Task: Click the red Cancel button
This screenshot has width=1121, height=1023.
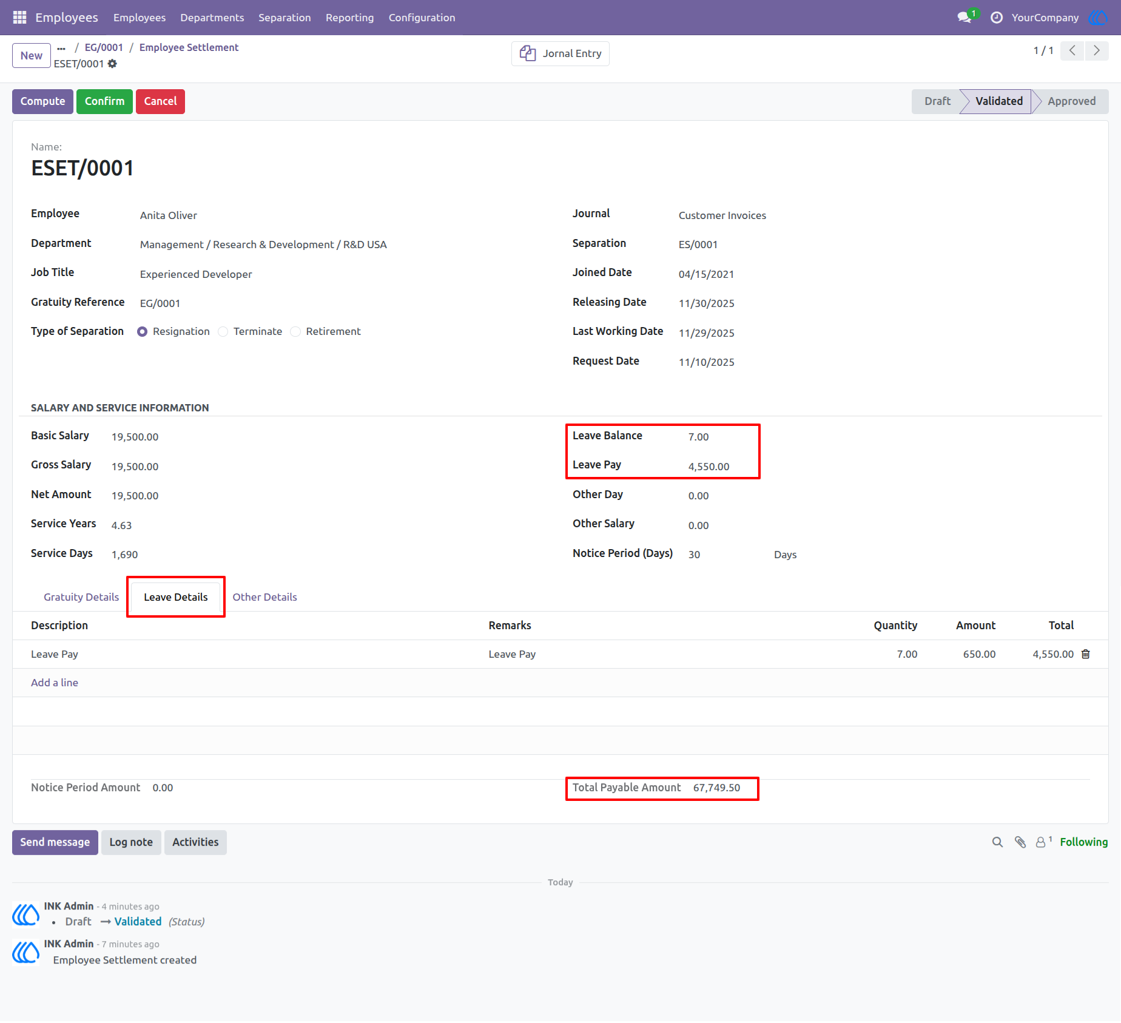Action: pos(160,101)
